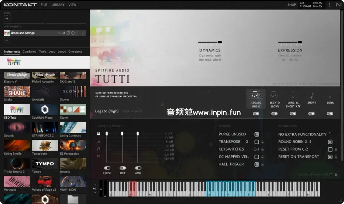344x204 pixels.
Task: Toggle the ROUND ROBIN X 4 checkbox
Action: click(330, 142)
